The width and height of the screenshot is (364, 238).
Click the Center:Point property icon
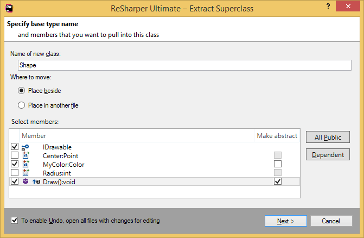(x=25, y=155)
